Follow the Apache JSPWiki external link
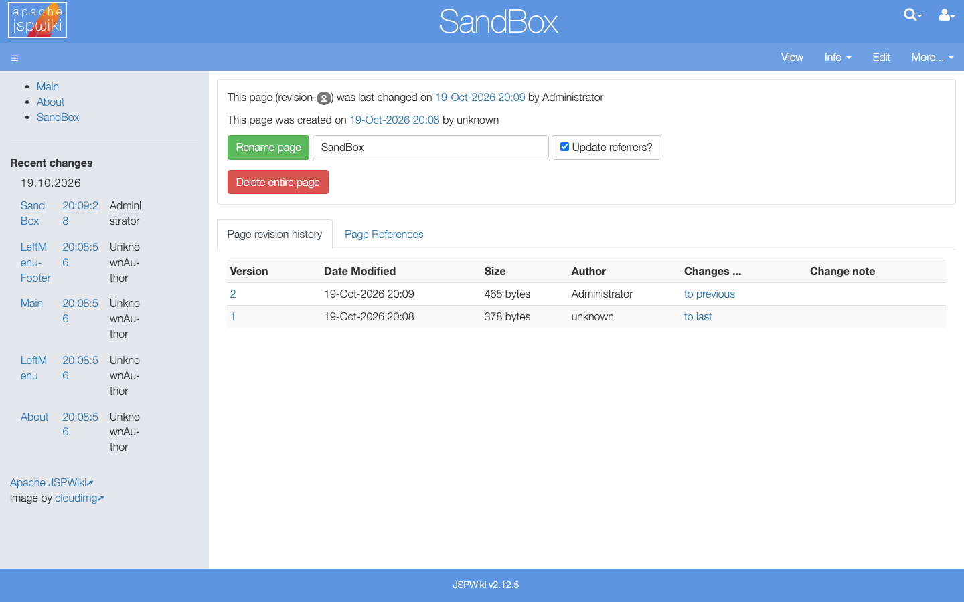The image size is (964, 602). click(x=52, y=482)
